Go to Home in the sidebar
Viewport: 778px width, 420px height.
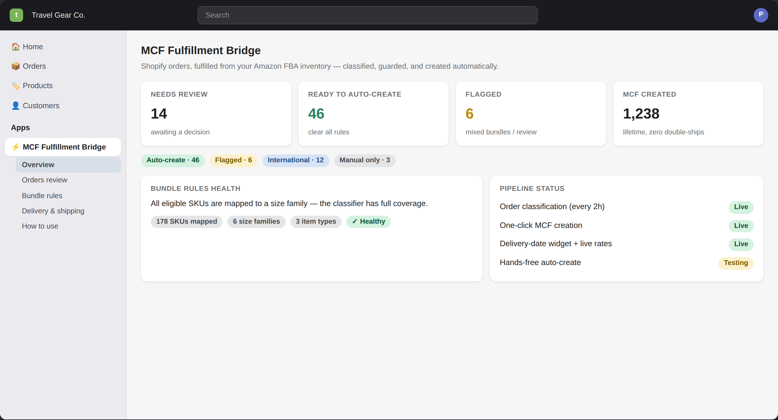63,47
